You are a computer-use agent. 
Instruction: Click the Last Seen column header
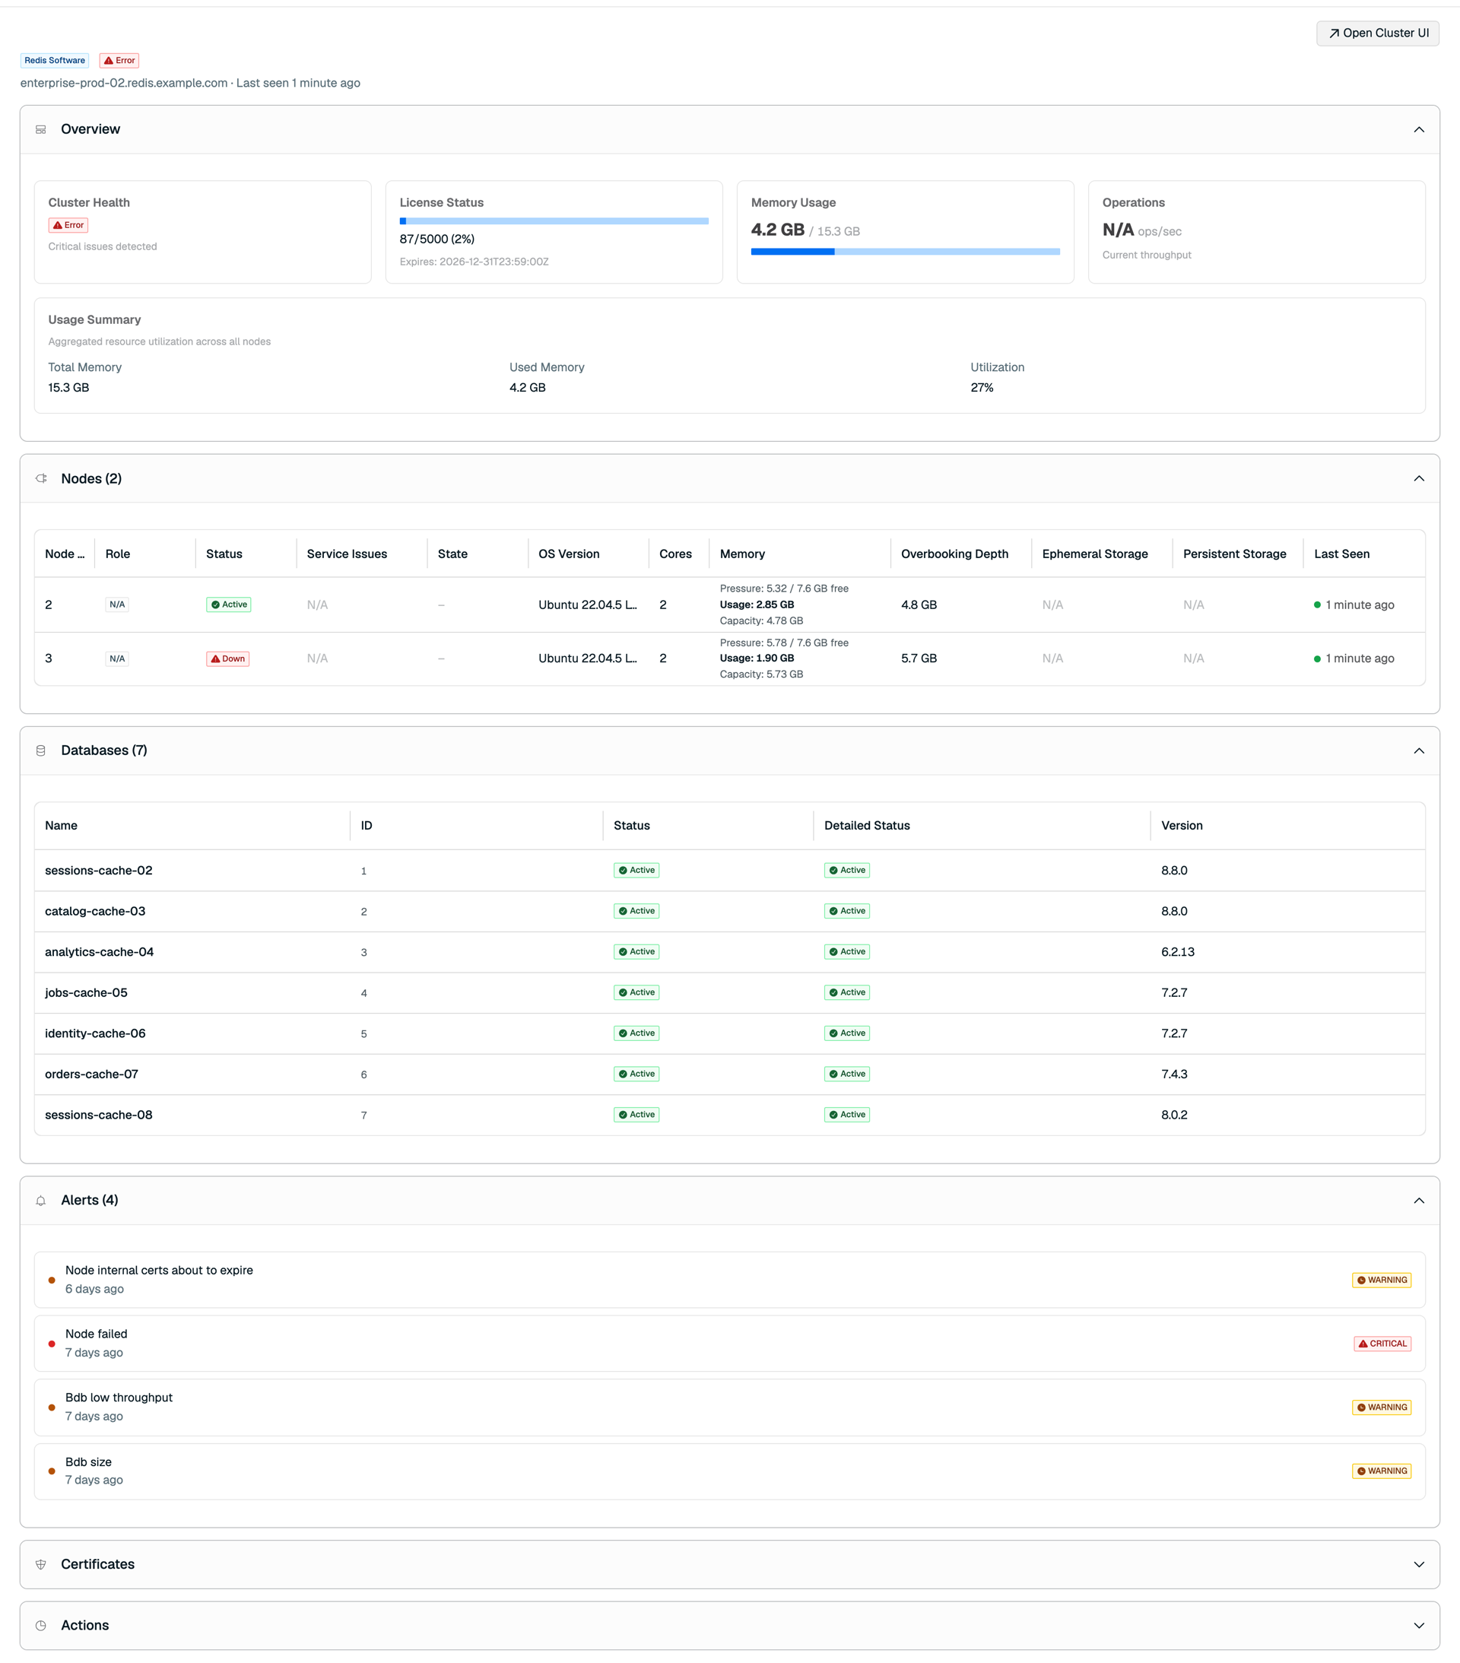(x=1341, y=554)
